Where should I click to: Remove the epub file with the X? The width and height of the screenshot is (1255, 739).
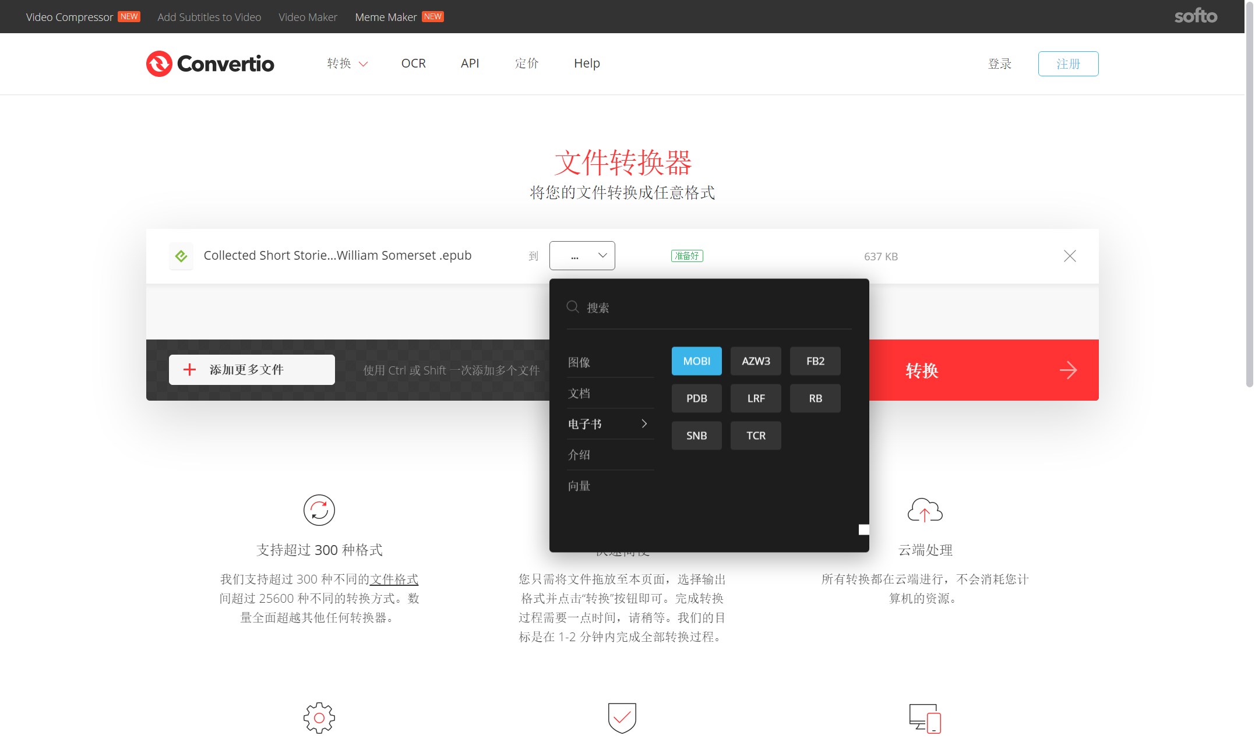(1070, 256)
